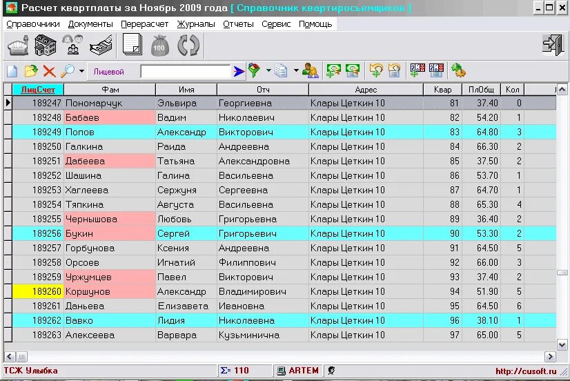The width and height of the screenshot is (570, 381).
Task: Open the Справочники menu
Action: click(33, 24)
